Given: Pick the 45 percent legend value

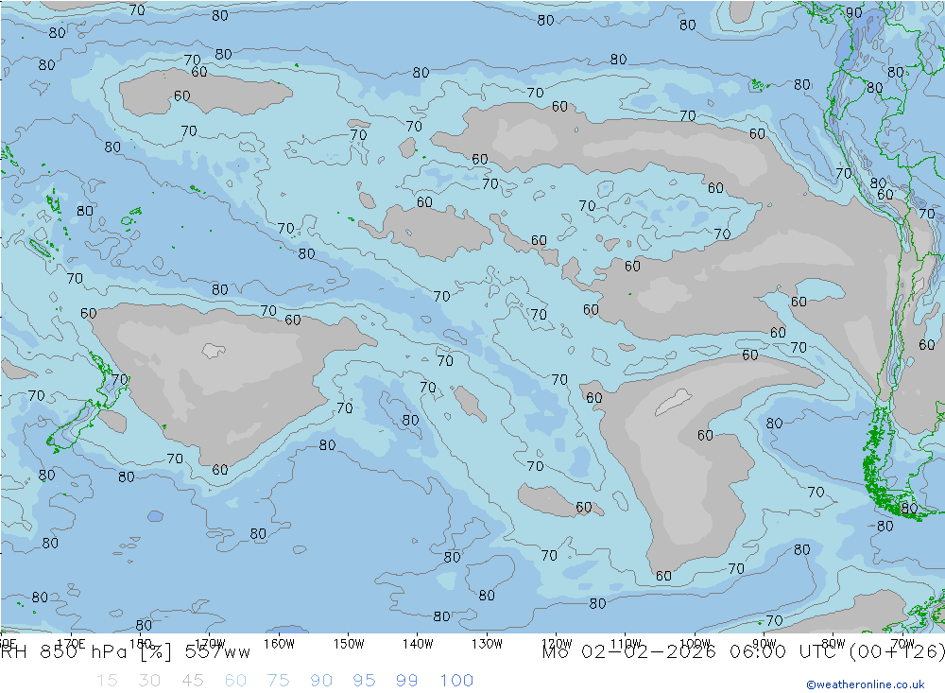Looking at the screenshot, I should click(192, 681).
